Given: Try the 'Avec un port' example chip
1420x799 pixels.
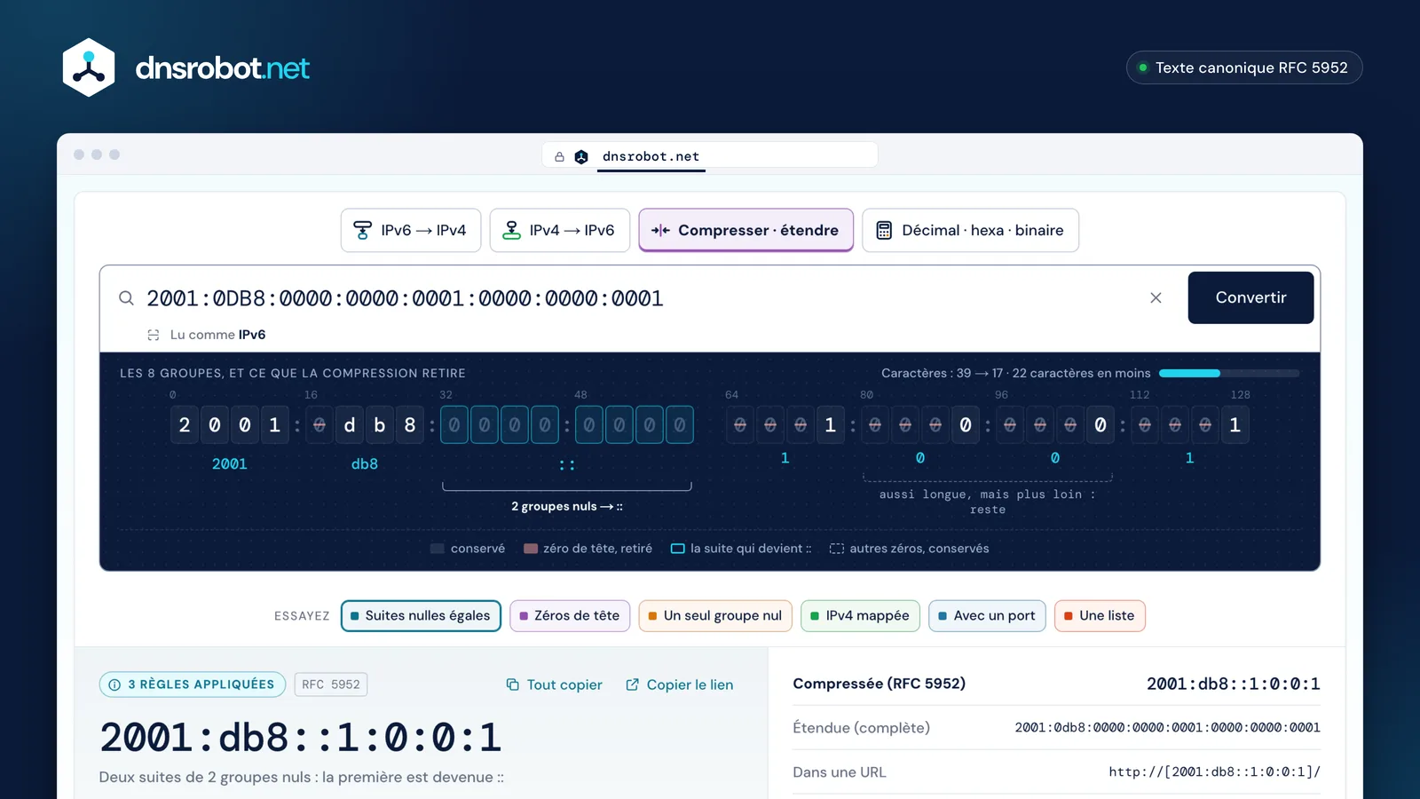Looking at the screenshot, I should tap(987, 616).
